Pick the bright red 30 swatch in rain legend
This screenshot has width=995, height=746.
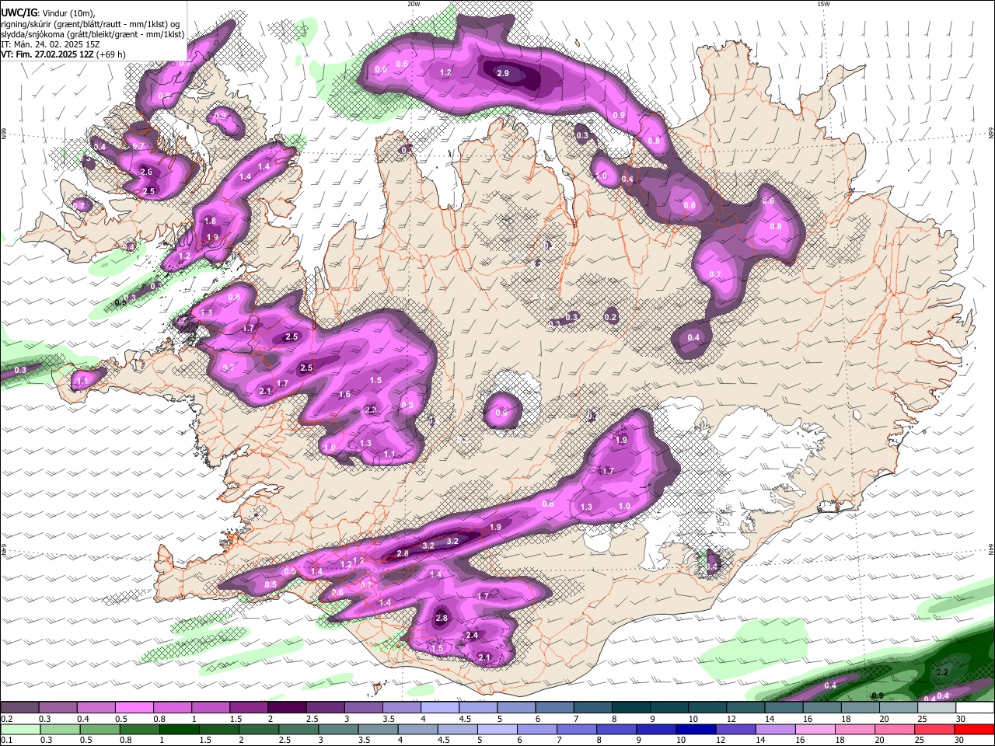tap(974, 729)
